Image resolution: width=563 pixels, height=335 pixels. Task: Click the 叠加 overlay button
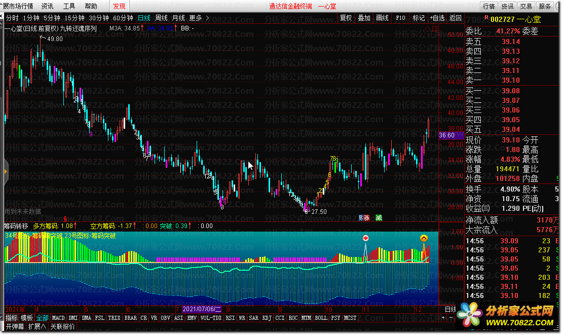click(364, 18)
